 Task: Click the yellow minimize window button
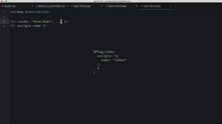4,1
